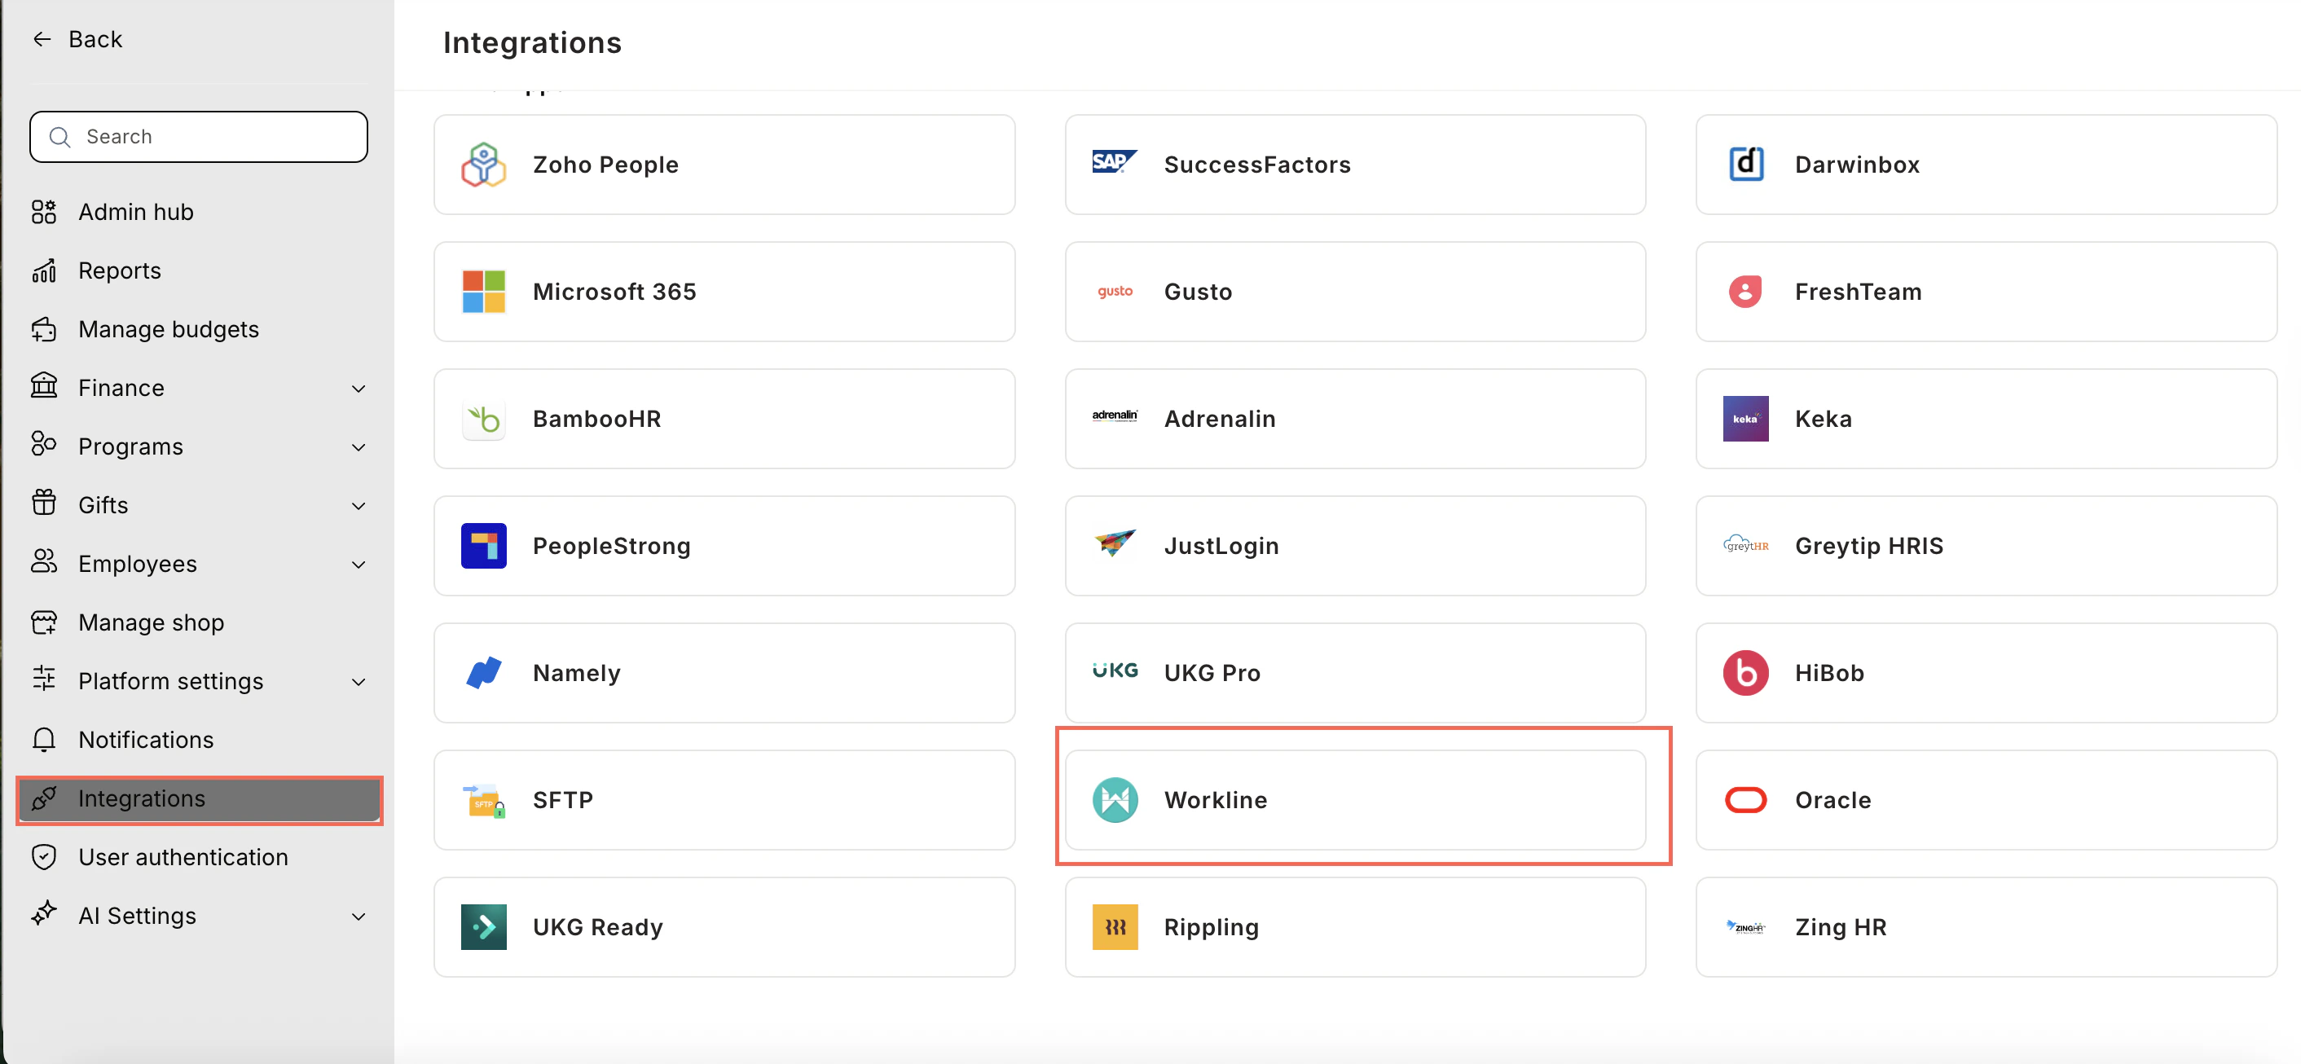Click the Admin hub grid icon
Image resolution: width=2301 pixels, height=1064 pixels.
(44, 212)
